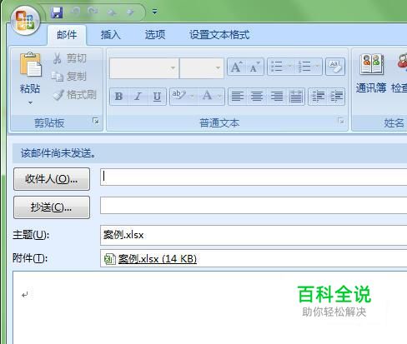Viewport: 407px width, 344px height.
Task: Switch to the 邮件 ribbon tab
Action: 67,35
